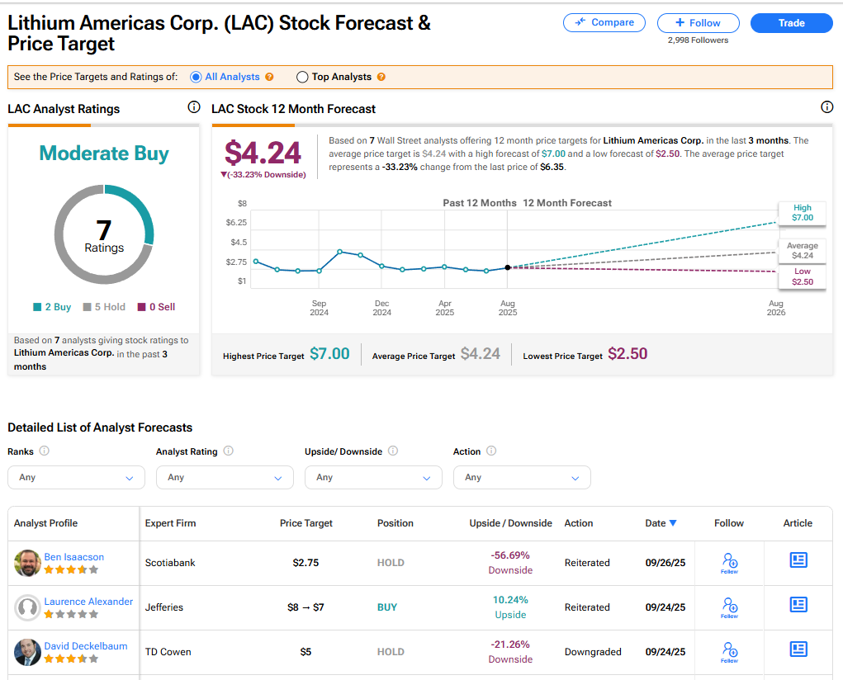Select the All Analysts radio option
The width and height of the screenshot is (843, 680).
pyautogui.click(x=196, y=77)
